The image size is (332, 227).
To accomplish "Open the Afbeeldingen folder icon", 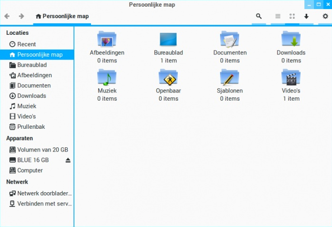I will click(107, 40).
